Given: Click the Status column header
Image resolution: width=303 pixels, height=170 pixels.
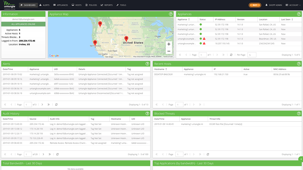Looking at the screenshot, I should coord(206,19).
